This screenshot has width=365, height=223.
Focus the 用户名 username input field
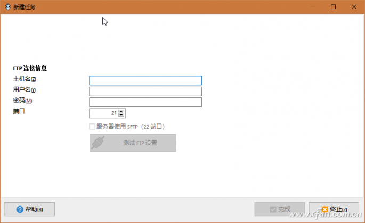click(x=145, y=92)
